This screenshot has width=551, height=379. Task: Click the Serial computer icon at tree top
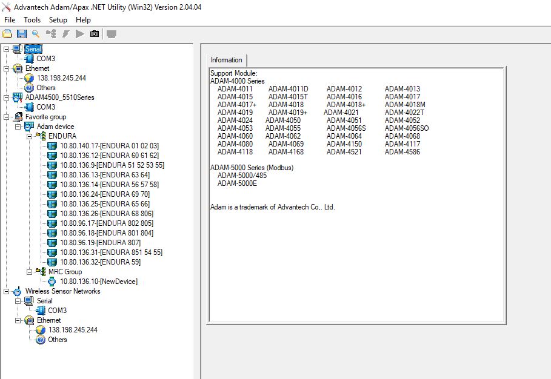18,49
